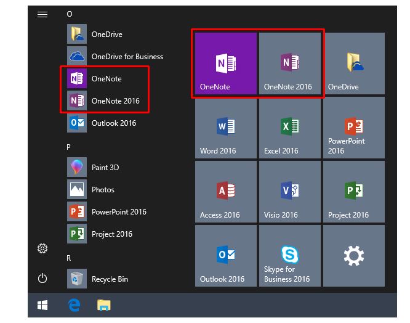410x323 pixels.
Task: Open the Skype for Business 2016 tile
Action: [290, 256]
